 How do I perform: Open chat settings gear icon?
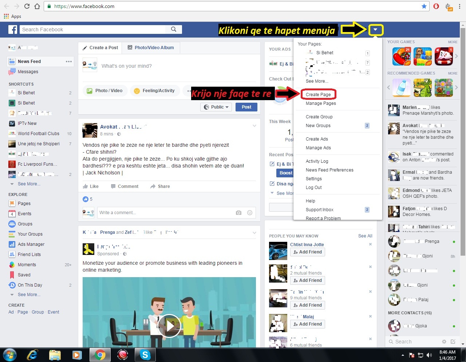[444, 342]
